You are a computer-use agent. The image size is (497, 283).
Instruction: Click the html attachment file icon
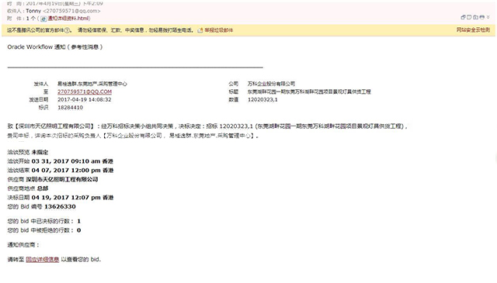43,19
